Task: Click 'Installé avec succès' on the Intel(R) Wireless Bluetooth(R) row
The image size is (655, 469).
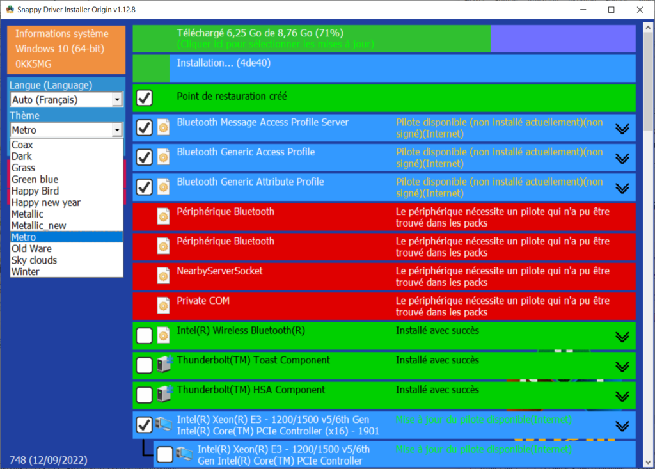Action: pyautogui.click(x=438, y=331)
